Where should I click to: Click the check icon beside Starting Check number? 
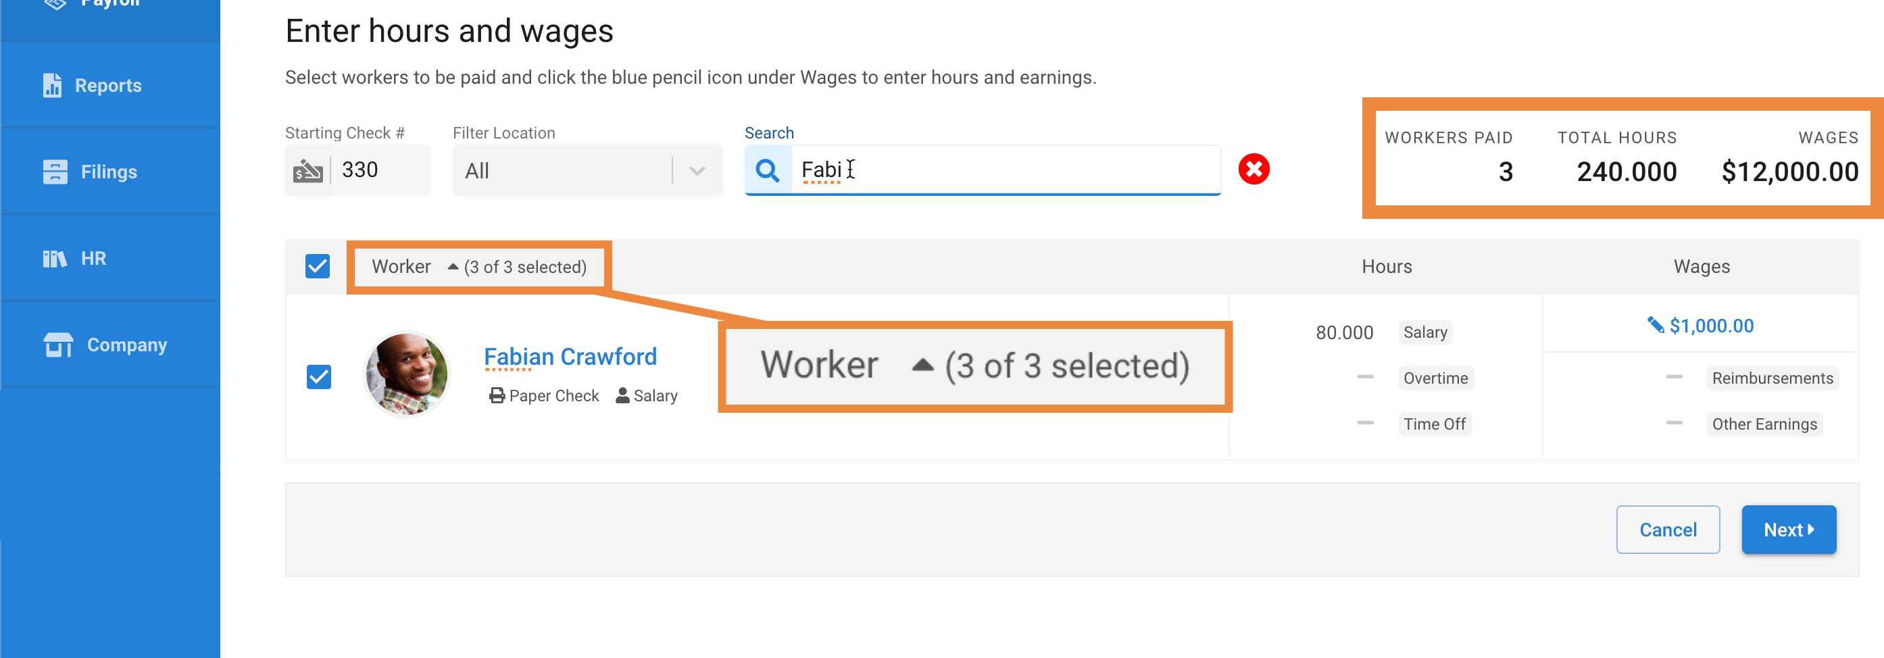pyautogui.click(x=308, y=170)
